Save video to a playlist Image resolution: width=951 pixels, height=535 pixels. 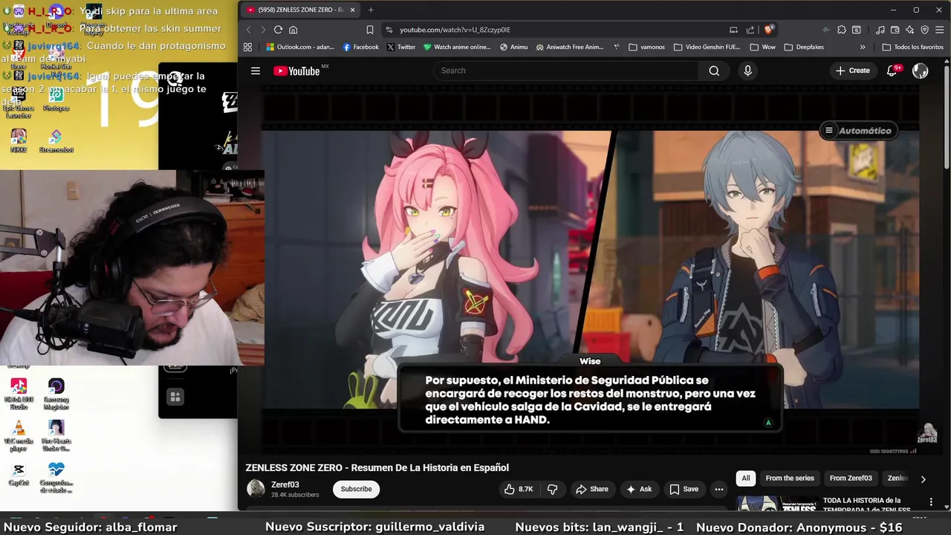tap(684, 489)
